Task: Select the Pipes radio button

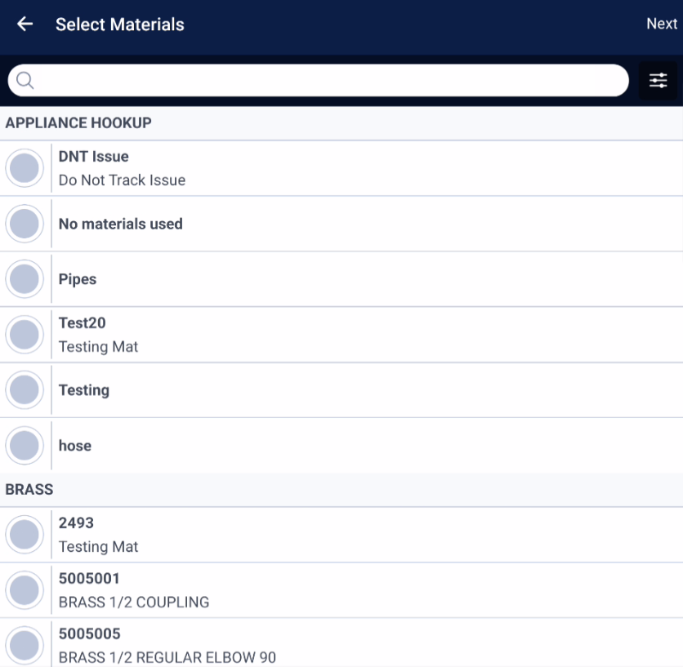Action: pyautogui.click(x=25, y=279)
